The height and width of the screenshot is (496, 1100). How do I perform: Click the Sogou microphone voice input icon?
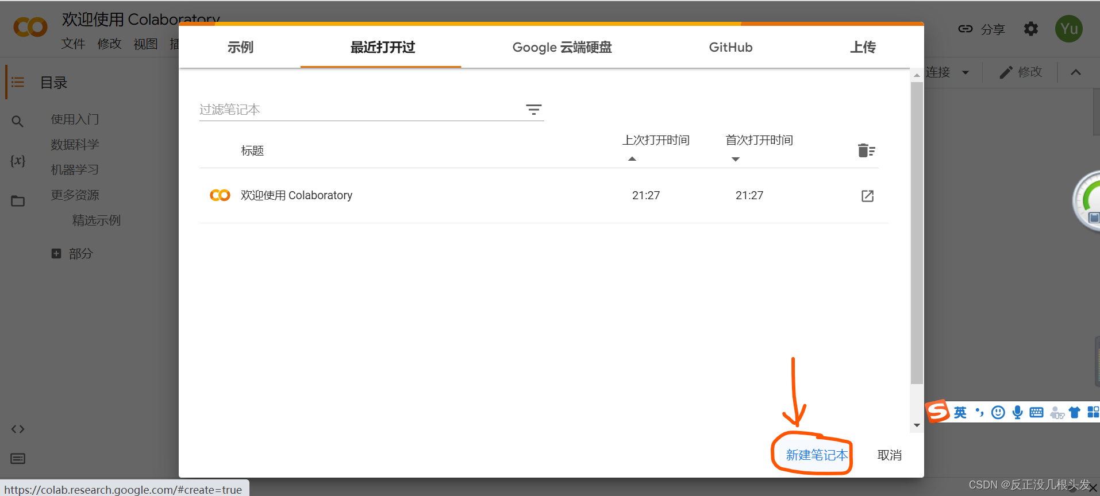tap(1017, 412)
